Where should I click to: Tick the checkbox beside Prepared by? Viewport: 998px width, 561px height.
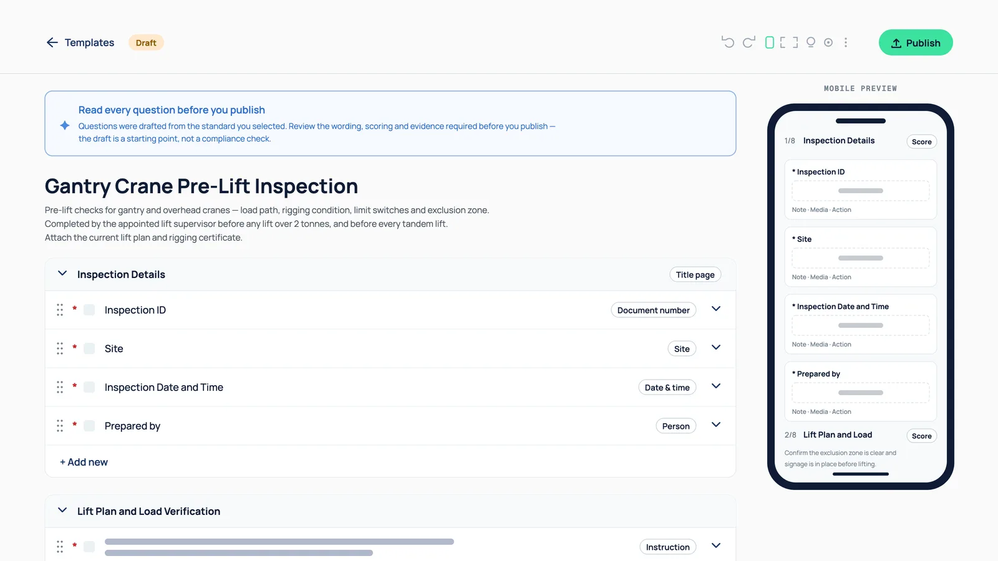point(89,426)
